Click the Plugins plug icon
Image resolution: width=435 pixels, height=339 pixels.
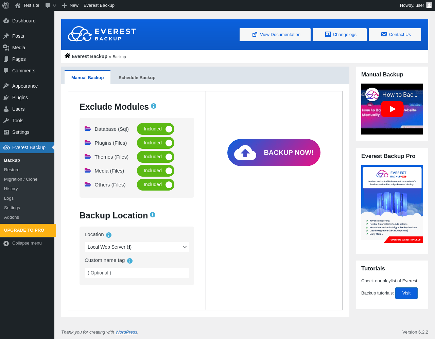click(x=6, y=97)
